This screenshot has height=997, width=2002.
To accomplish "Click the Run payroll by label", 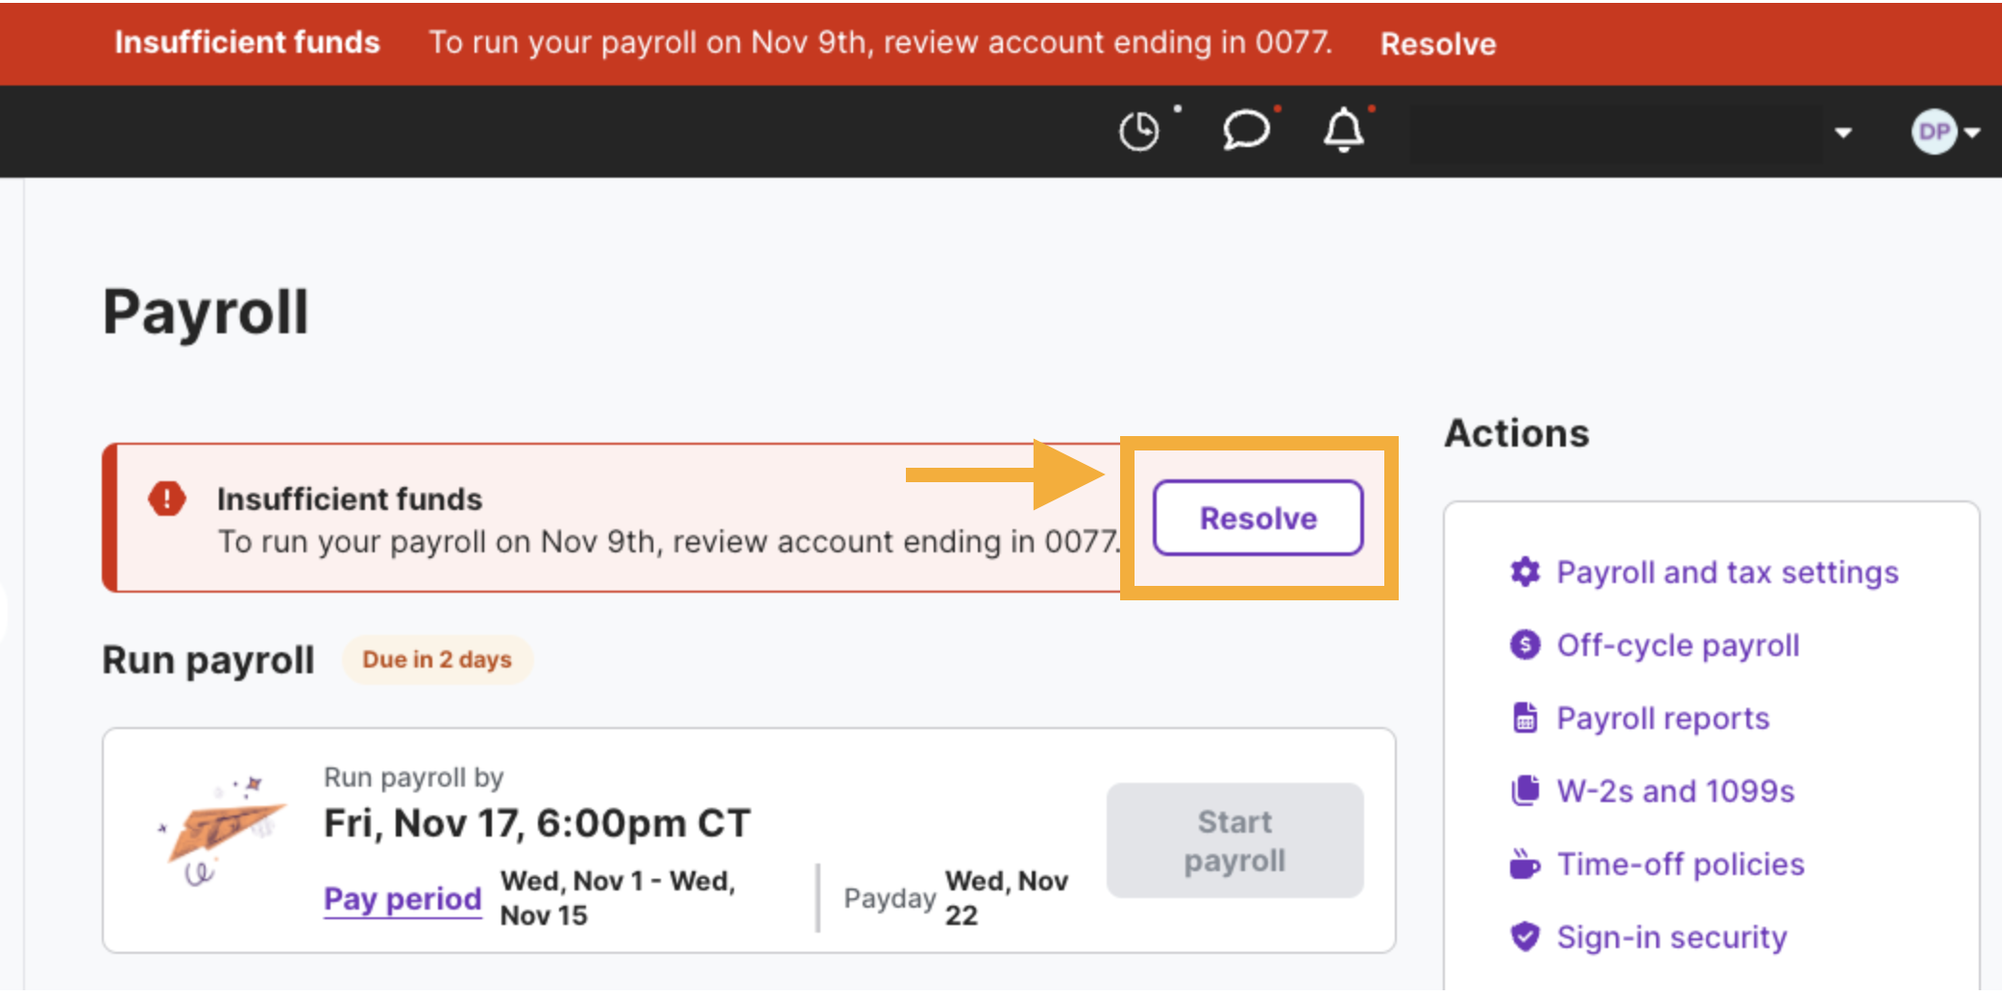I will tap(414, 777).
